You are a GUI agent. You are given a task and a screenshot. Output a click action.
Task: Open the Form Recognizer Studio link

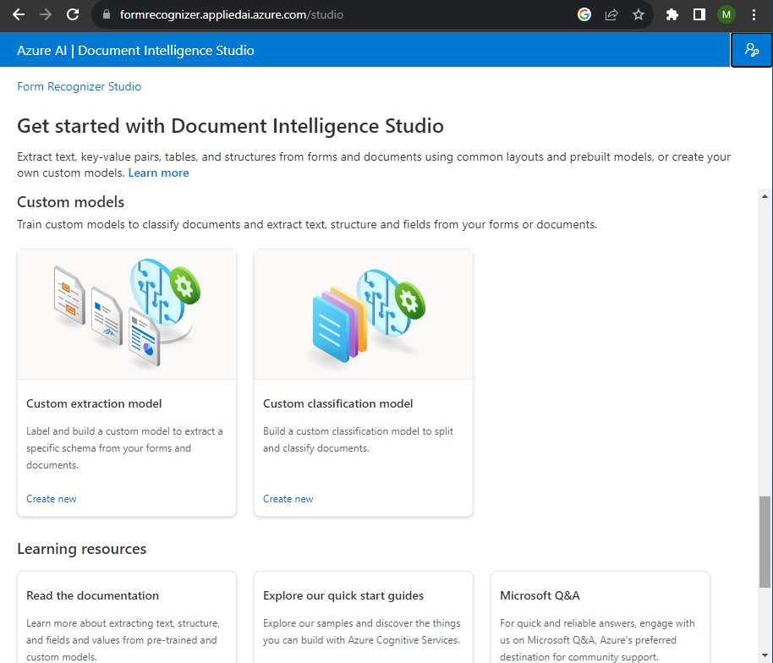click(79, 86)
